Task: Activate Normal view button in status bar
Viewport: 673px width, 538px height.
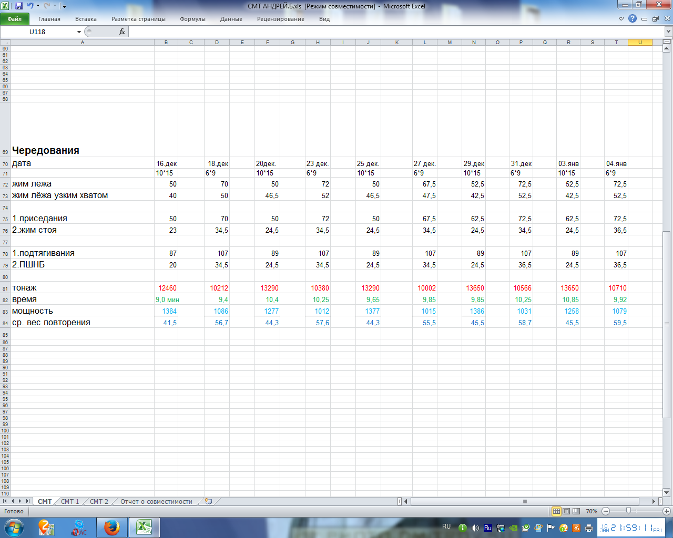Action: click(556, 511)
